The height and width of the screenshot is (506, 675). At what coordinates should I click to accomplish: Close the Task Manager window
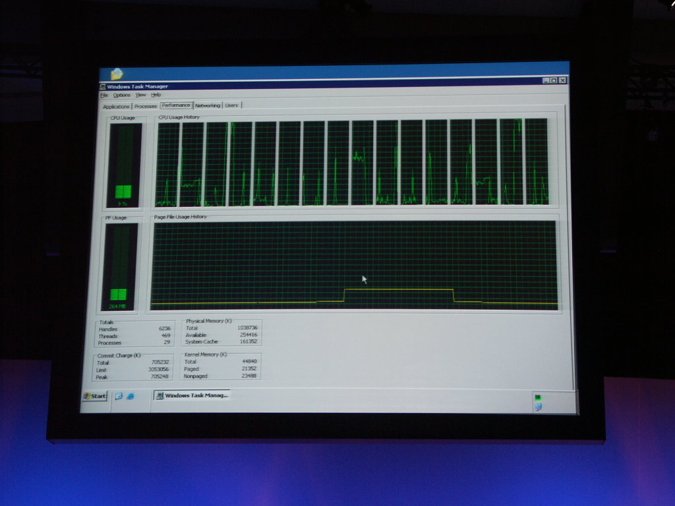tap(562, 80)
